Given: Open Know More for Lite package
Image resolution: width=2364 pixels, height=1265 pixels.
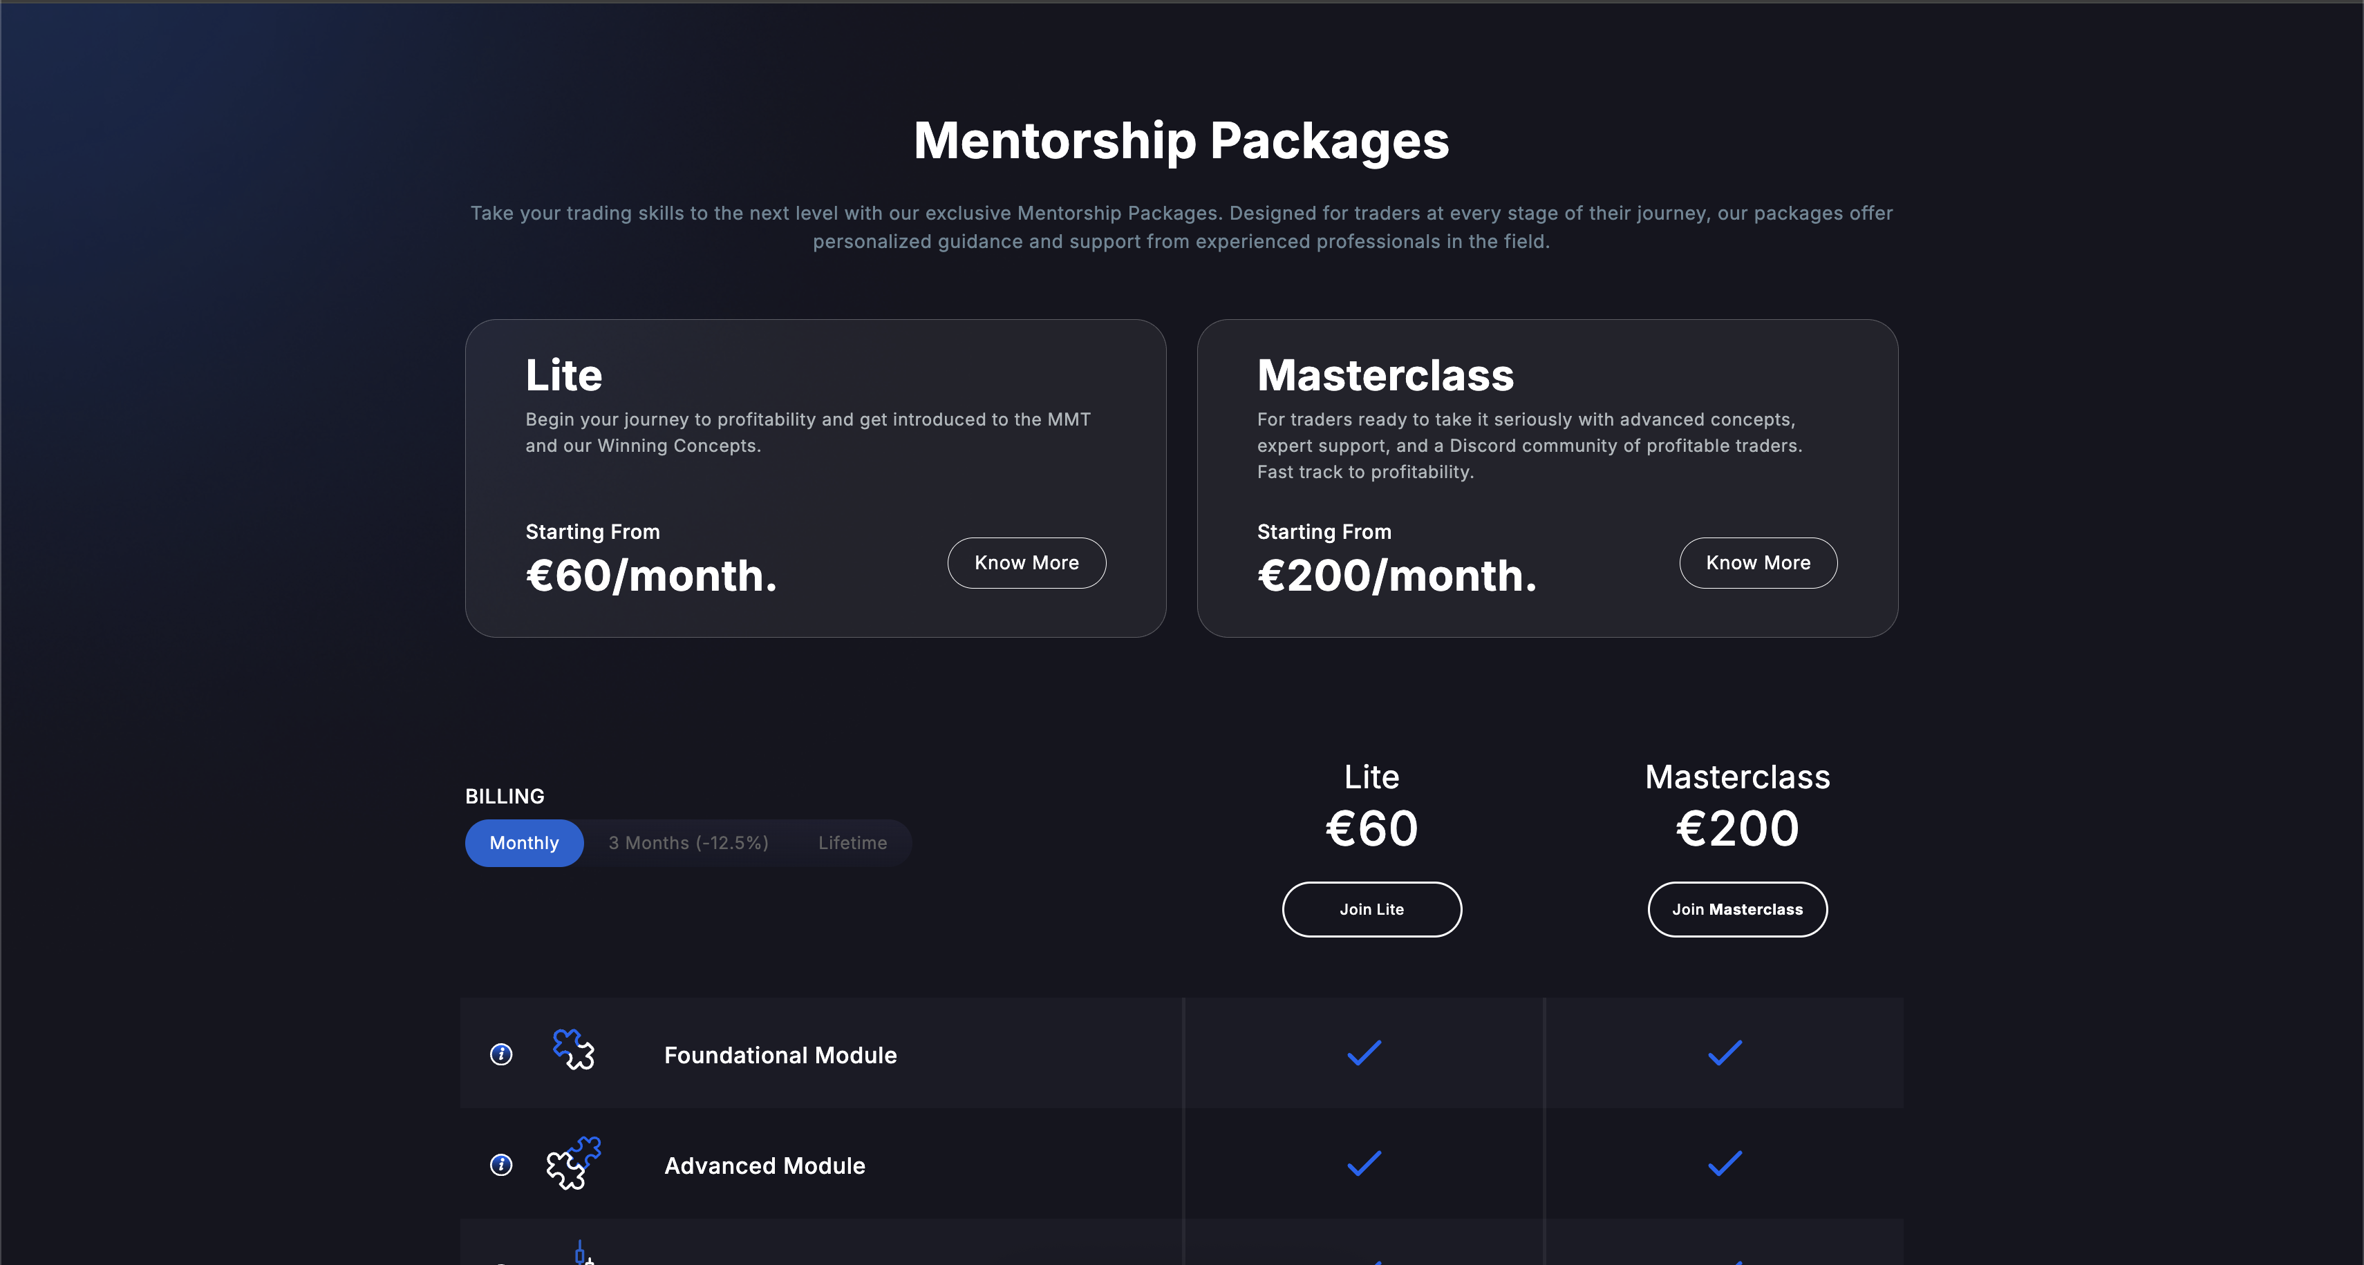Looking at the screenshot, I should [x=1026, y=563].
